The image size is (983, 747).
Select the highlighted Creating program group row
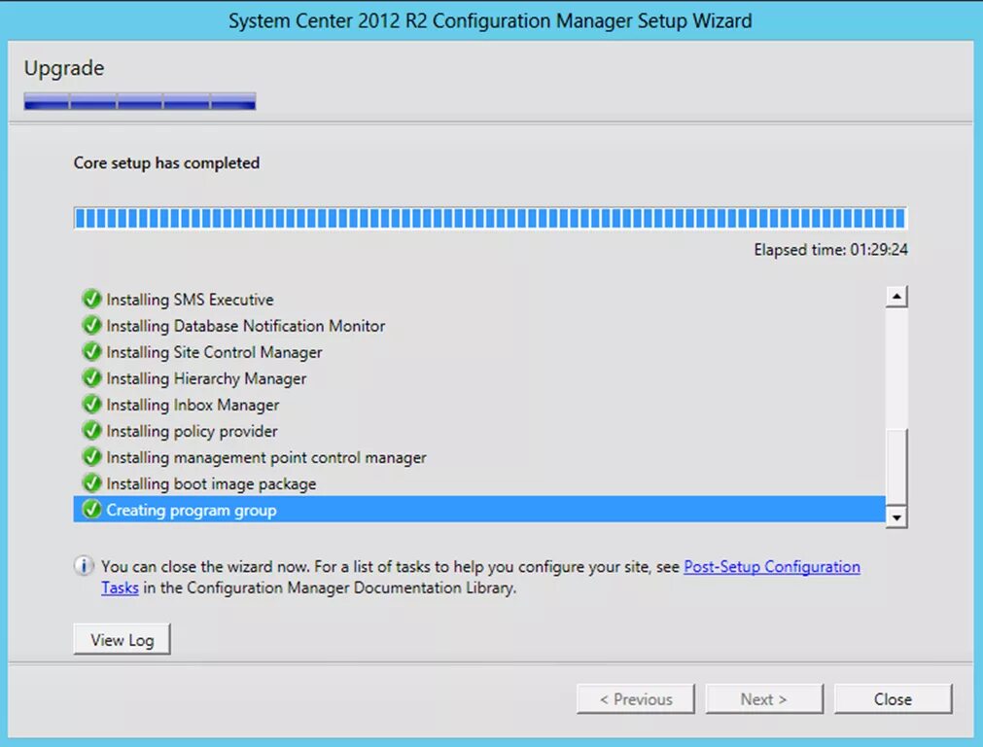[x=479, y=510]
